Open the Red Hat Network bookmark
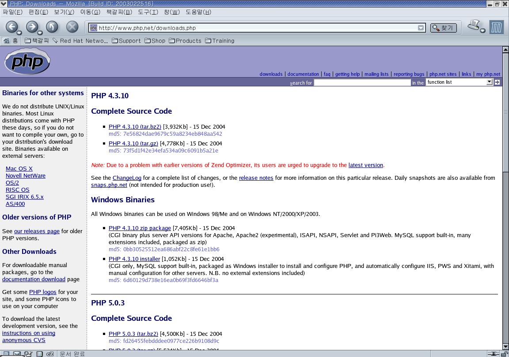Image resolution: width=509 pixels, height=357 pixels. [x=80, y=41]
